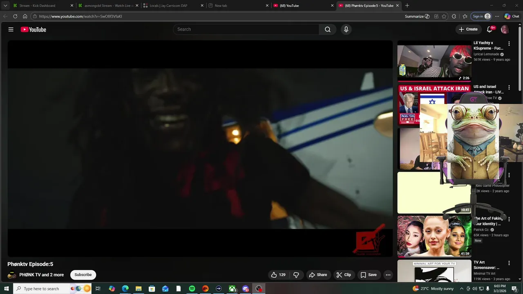
Task: Click the URL address bar
Action: (217, 16)
